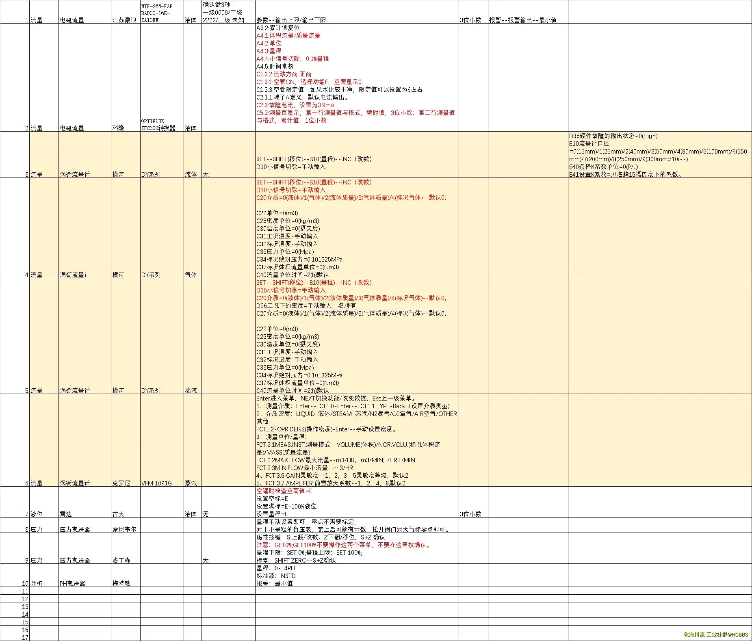Select the password cell starting with 确认键3秒
The image size is (752, 641).
point(228,12)
